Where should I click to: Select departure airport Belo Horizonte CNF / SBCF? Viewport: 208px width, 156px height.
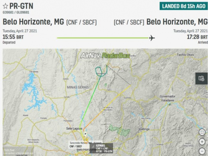pyautogui.click(x=50, y=22)
